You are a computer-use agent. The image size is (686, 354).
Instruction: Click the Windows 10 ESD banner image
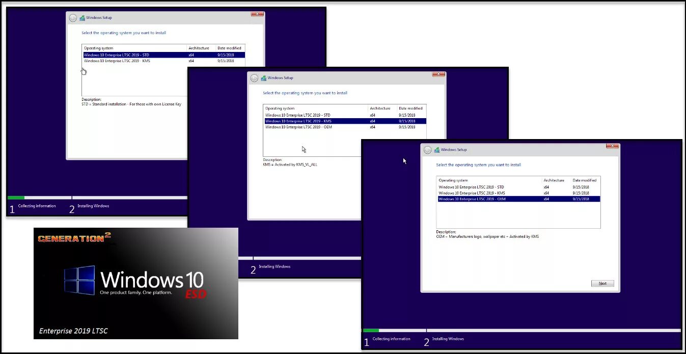click(136, 283)
